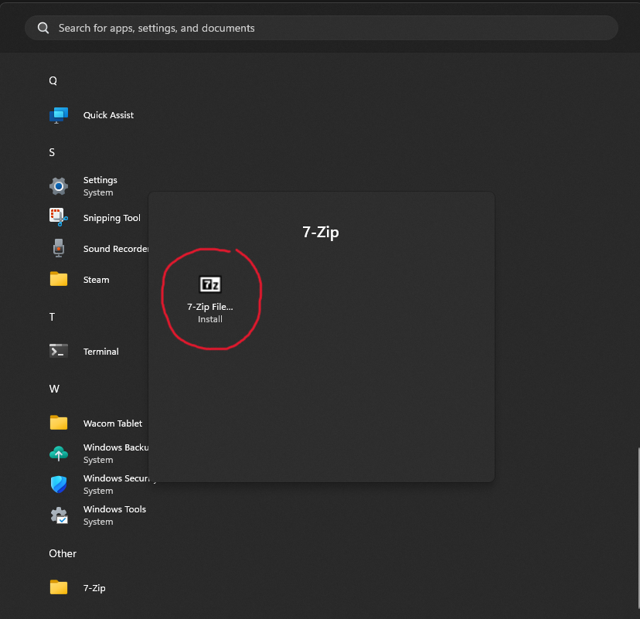Viewport: 640px width, 619px height.
Task: Click the Settings label text
Action: pos(100,180)
